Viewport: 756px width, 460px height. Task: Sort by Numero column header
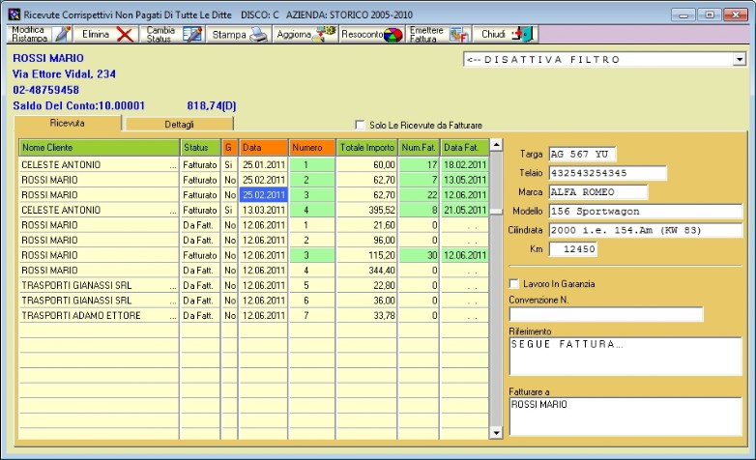(x=312, y=148)
